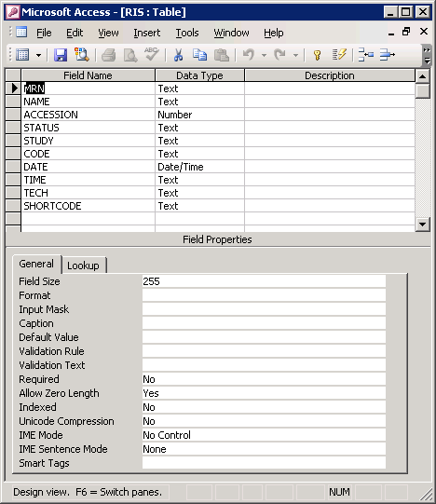Viewport: 436px width, 504px height.
Task: Click the scroll down arrow of field grid
Action: pyautogui.click(x=423, y=224)
